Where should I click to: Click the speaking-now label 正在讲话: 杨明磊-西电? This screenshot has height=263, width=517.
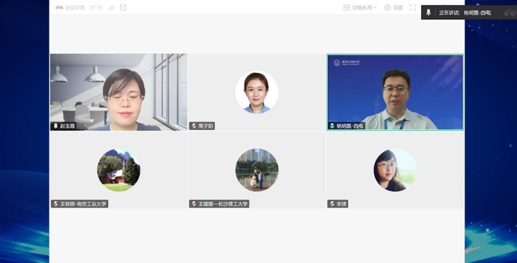point(464,13)
